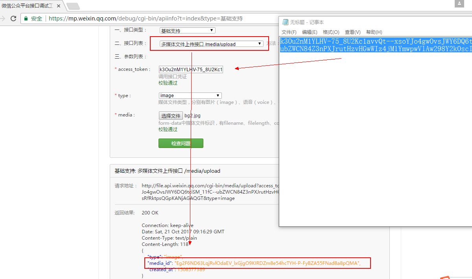Open the 接口列表 /media/upload dropdown

tap(211, 44)
